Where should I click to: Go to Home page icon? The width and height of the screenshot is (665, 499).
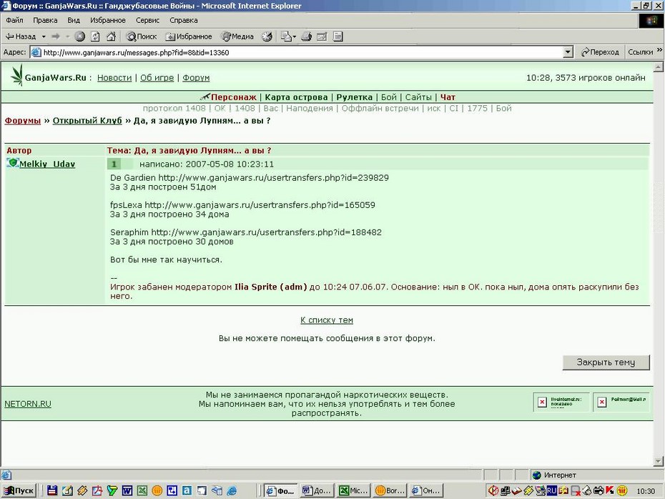111,36
